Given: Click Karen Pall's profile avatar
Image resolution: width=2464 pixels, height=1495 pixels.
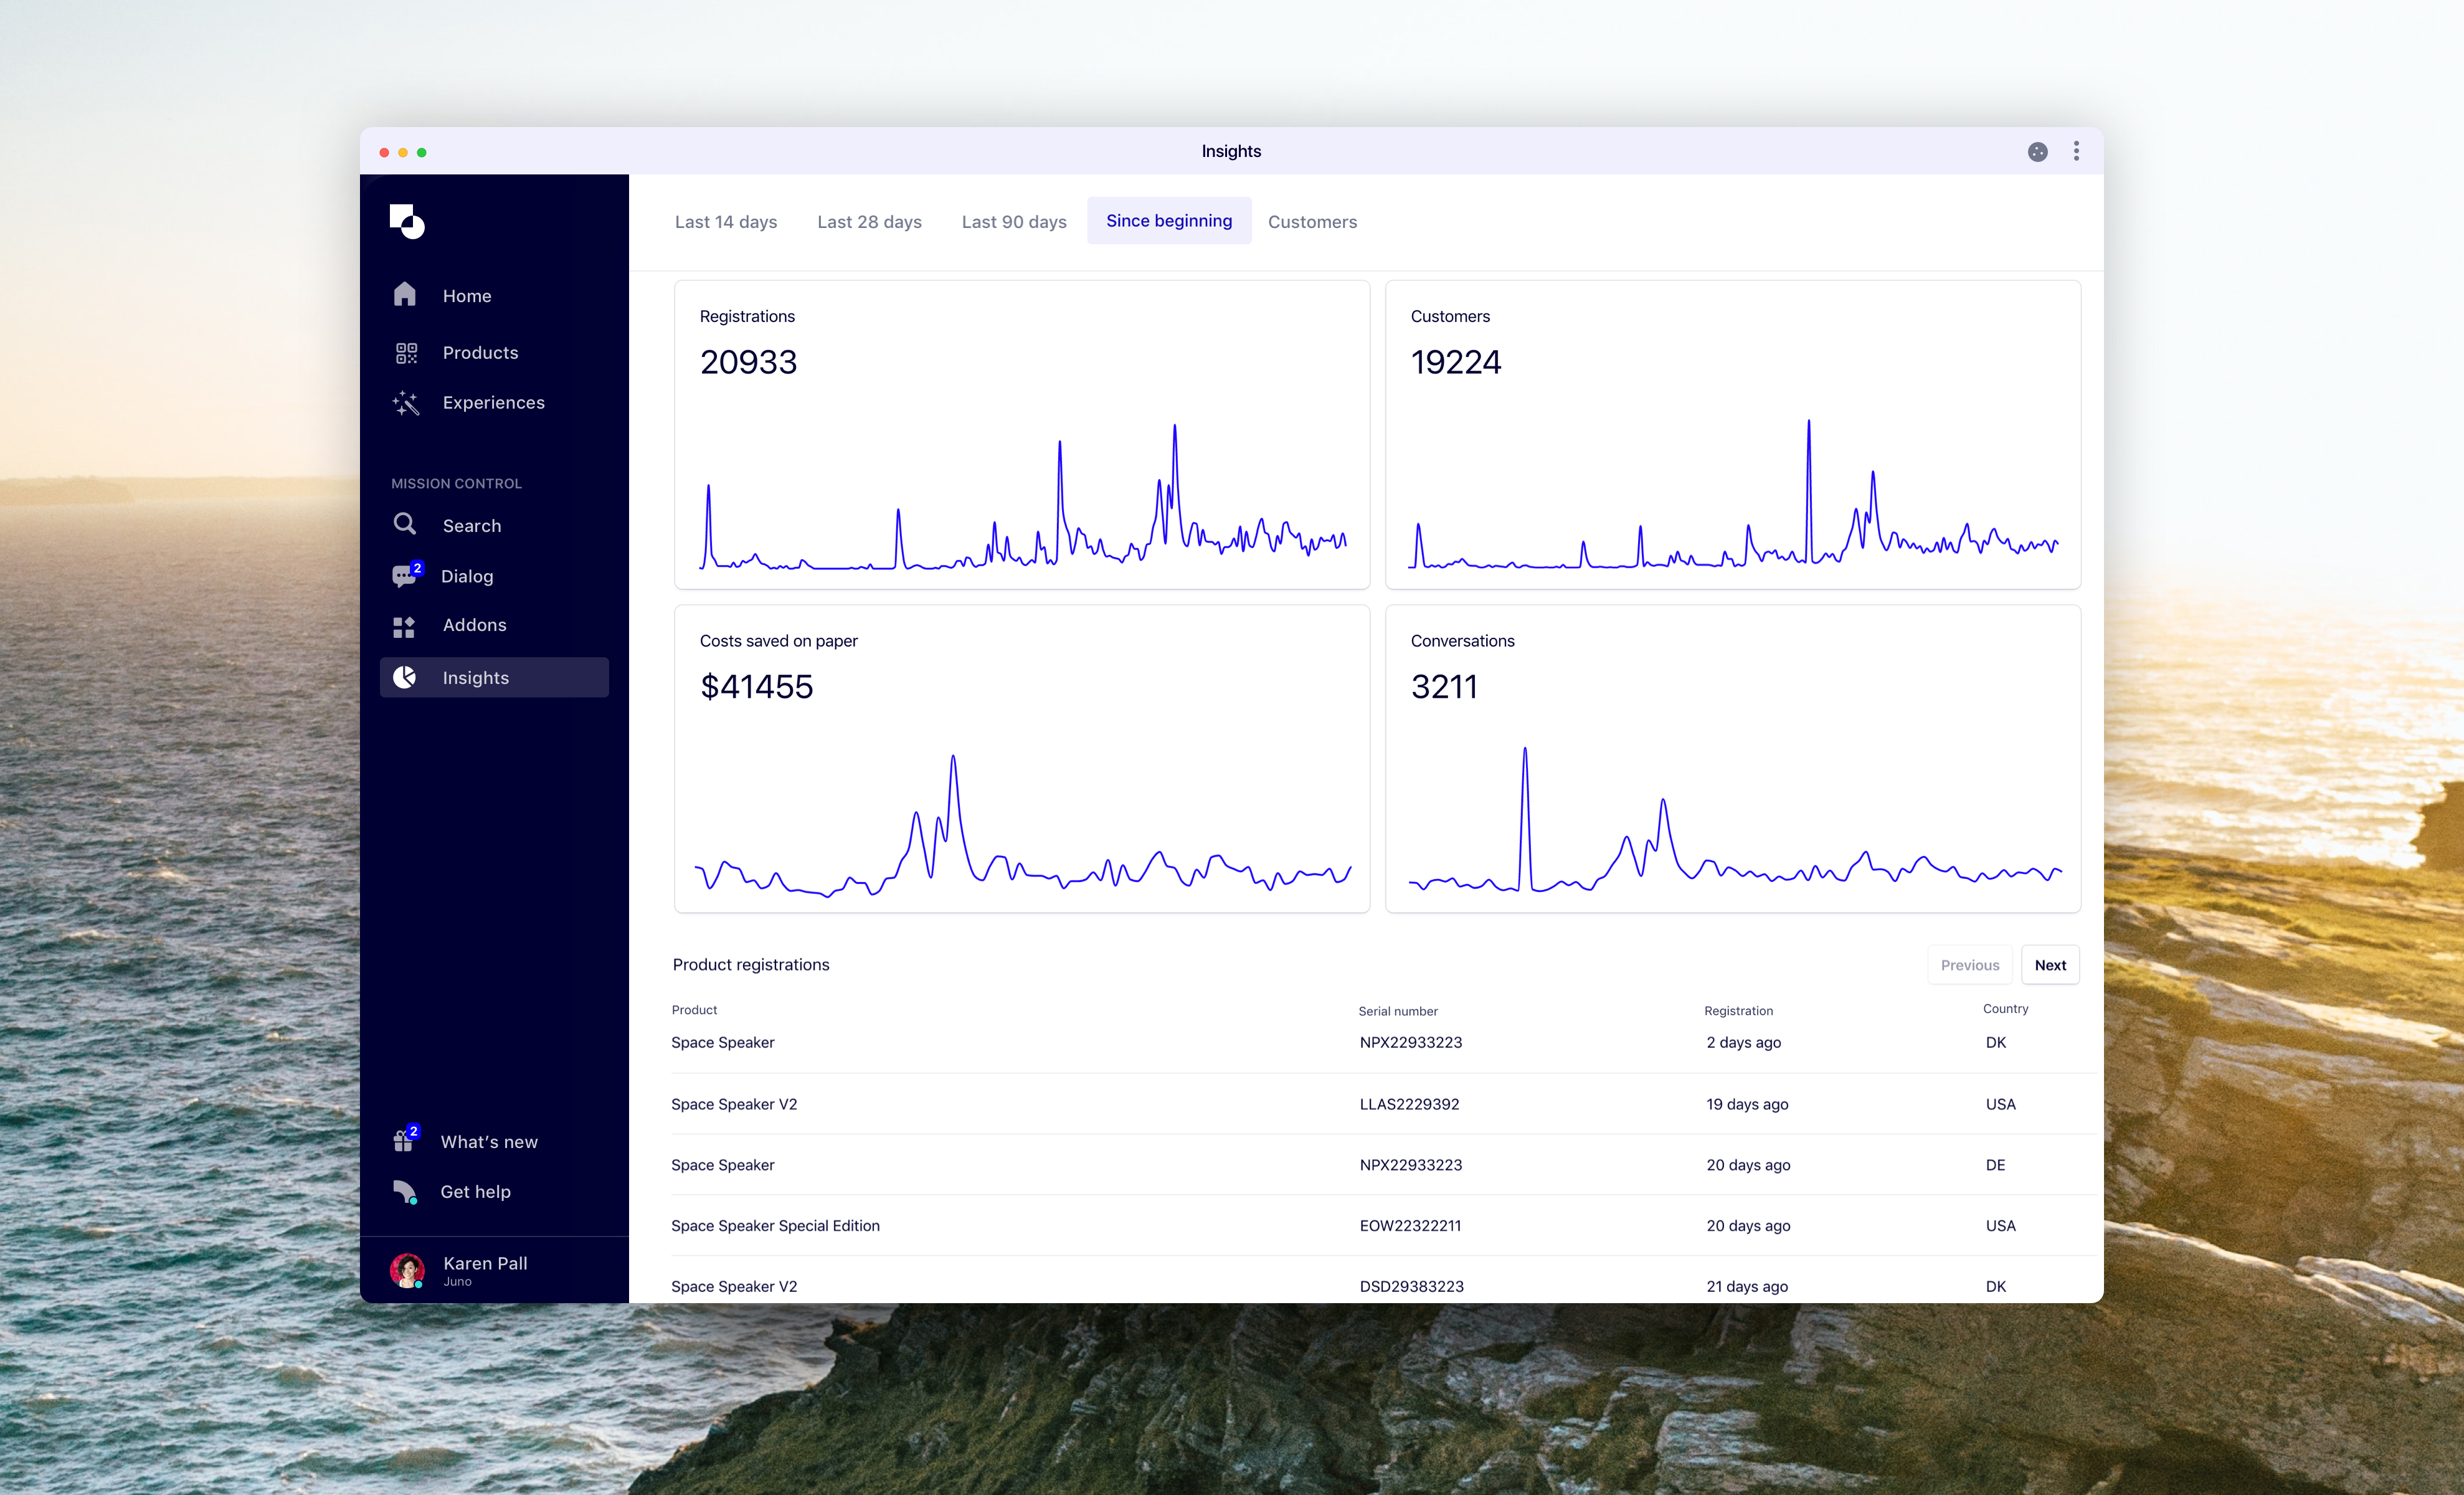Looking at the screenshot, I should click(x=407, y=1270).
